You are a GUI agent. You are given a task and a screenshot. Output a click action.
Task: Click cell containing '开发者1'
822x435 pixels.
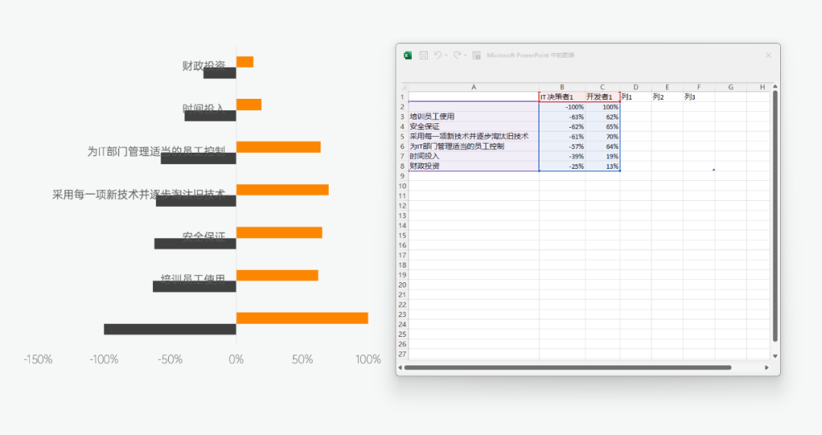(x=602, y=97)
